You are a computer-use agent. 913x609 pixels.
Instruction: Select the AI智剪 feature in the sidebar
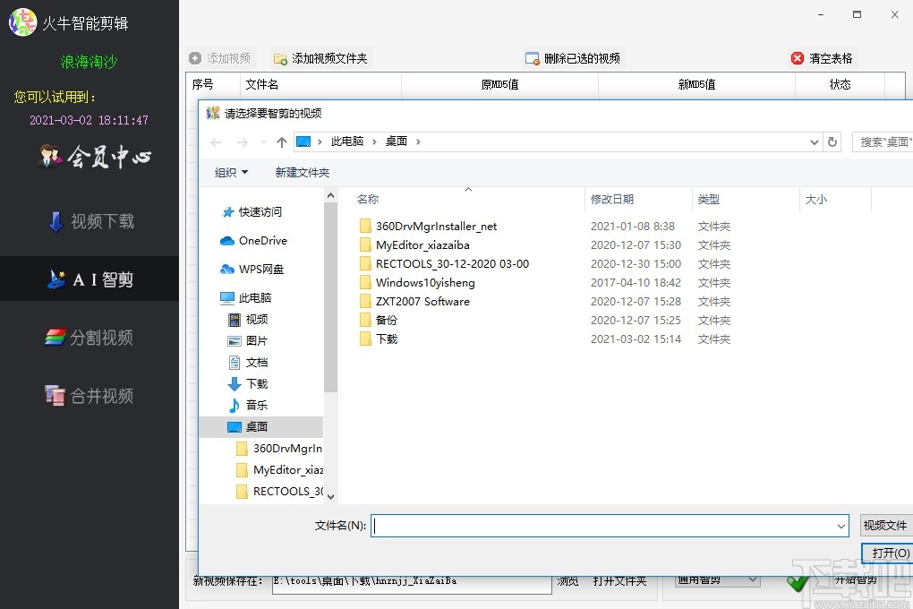coord(90,278)
